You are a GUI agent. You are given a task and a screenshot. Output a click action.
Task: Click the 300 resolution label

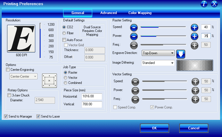(51, 41)
